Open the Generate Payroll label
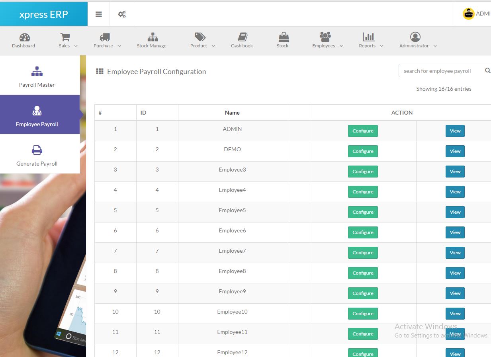This screenshot has height=357, width=491. (37, 164)
